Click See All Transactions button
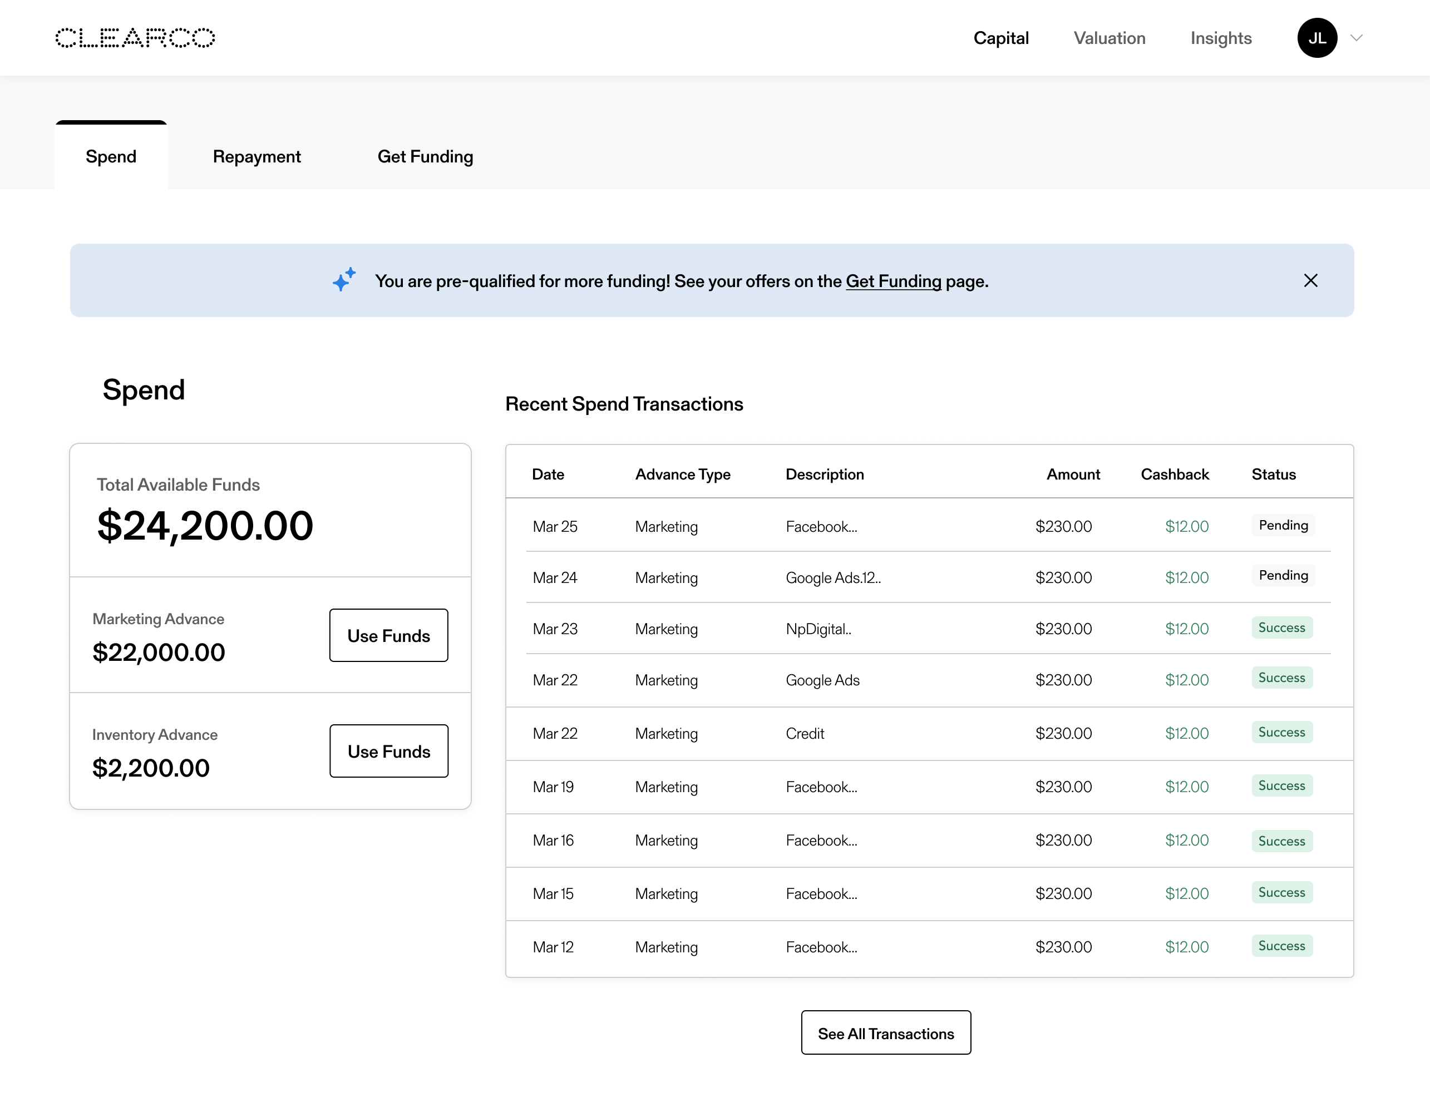Viewport: 1430px width, 1107px height. click(x=885, y=1033)
